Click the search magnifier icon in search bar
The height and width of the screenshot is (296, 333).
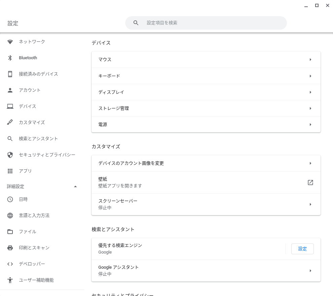136,23
